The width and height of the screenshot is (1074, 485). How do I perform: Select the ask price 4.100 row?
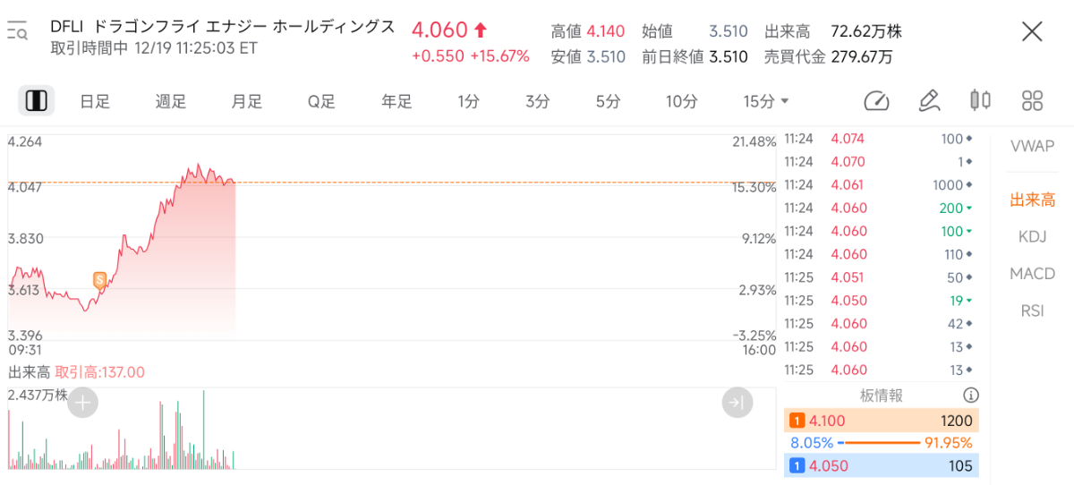[x=882, y=421]
